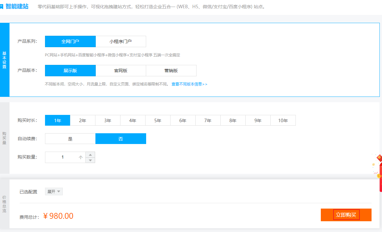Increase purchase quantity with up arrow
The image size is (382, 232).
[x=90, y=154]
